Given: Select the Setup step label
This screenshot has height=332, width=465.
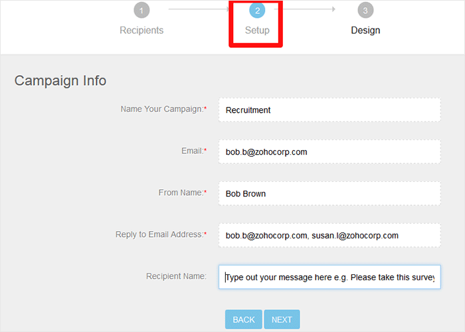Looking at the screenshot, I should (257, 30).
